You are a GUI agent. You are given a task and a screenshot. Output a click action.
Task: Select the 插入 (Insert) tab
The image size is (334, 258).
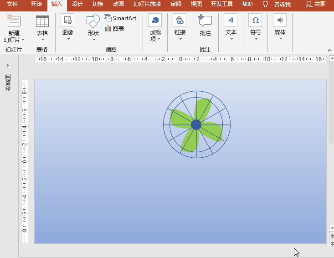tap(57, 4)
